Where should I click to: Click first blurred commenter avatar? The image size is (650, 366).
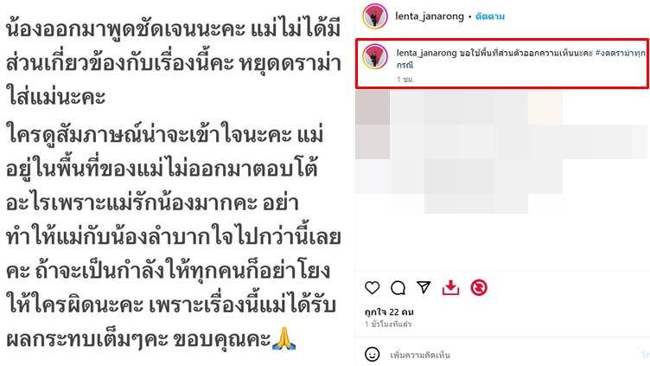coord(373,107)
